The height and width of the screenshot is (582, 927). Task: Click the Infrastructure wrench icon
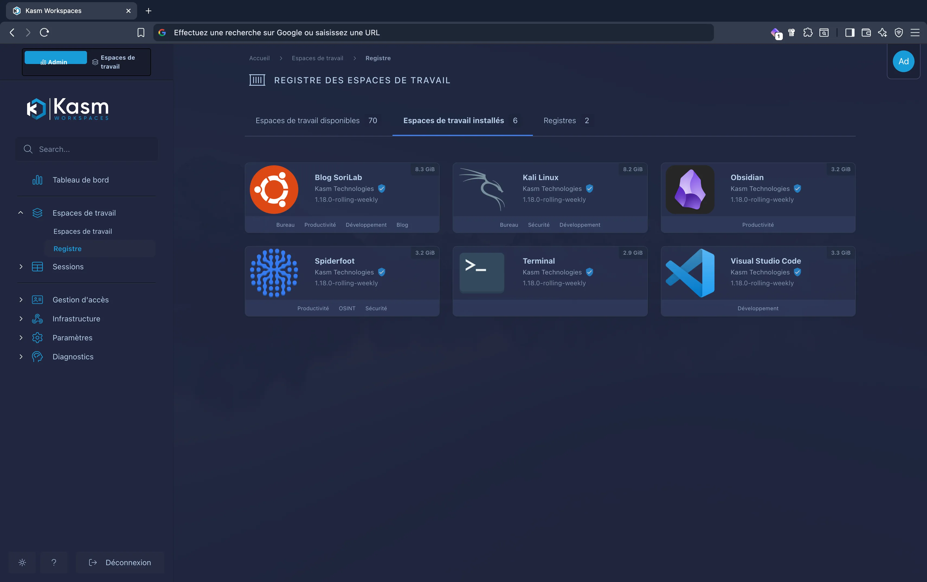click(37, 318)
